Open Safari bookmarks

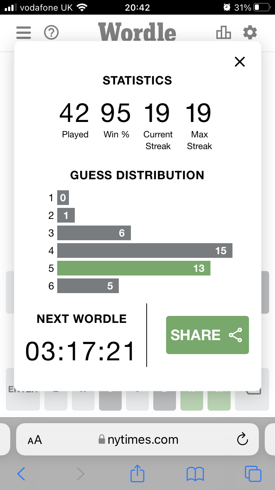(x=195, y=474)
